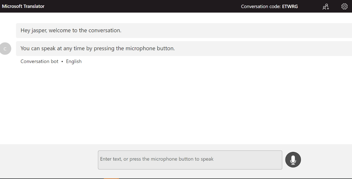The width and height of the screenshot is (352, 179).
Task: Click the "Conversation code:" label text
Action: pos(261,6)
